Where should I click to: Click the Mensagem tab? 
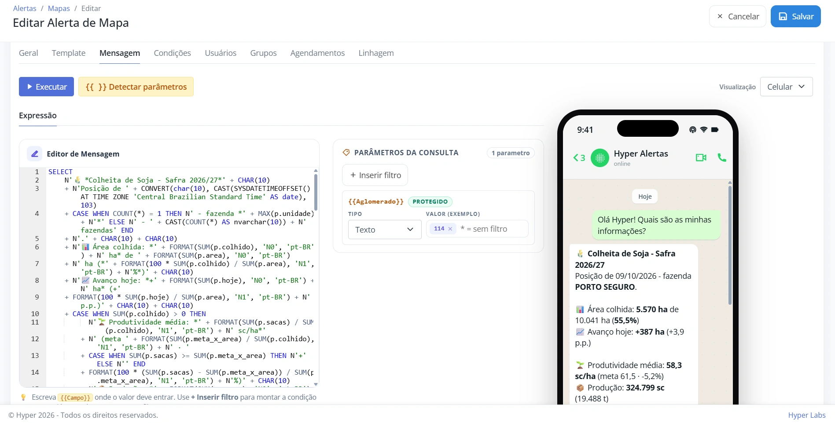120,53
